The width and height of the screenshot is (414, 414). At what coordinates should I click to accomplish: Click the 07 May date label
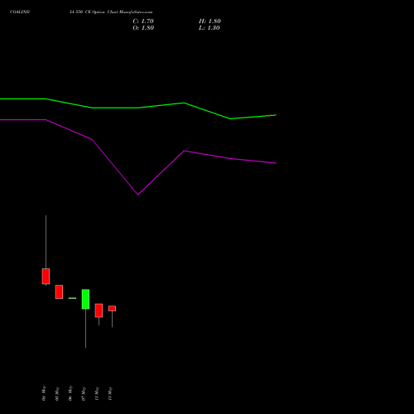click(x=84, y=393)
